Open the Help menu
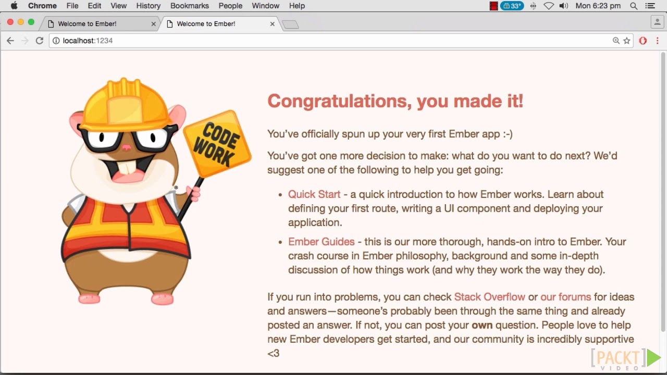The height and width of the screenshot is (375, 667). (297, 6)
